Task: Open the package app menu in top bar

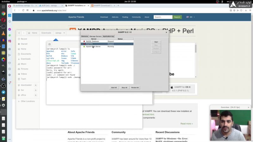Action: (x=22, y=2)
